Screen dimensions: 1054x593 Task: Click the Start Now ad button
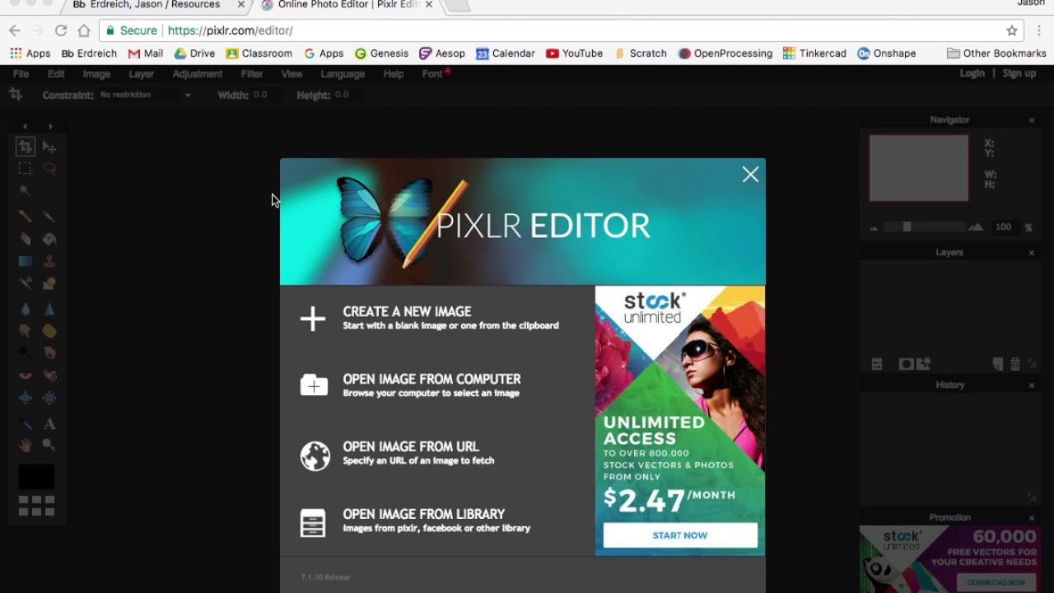click(680, 535)
